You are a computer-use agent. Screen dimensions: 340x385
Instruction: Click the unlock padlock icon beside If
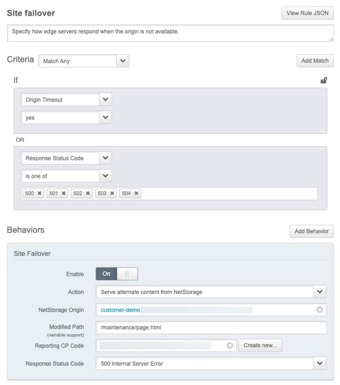click(x=324, y=80)
